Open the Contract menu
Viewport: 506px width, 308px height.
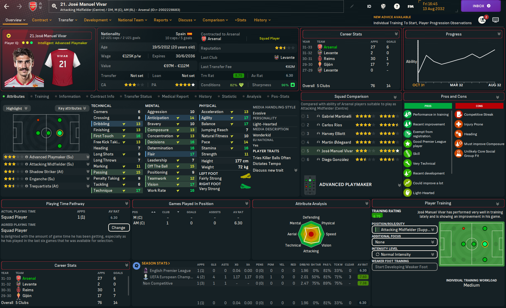[42, 20]
